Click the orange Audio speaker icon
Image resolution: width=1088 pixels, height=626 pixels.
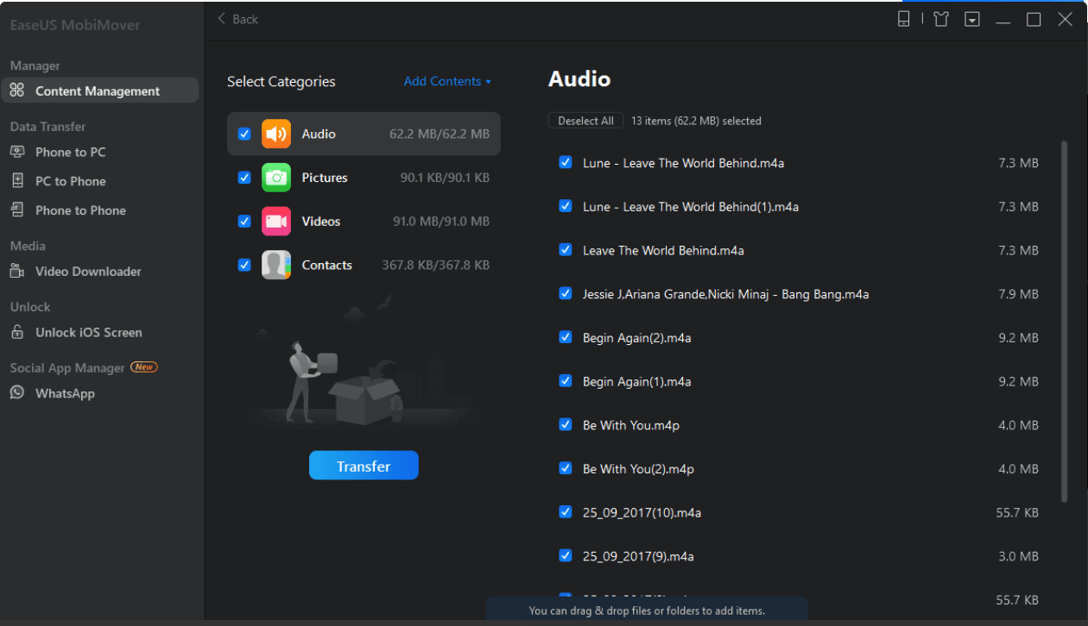[x=276, y=134]
